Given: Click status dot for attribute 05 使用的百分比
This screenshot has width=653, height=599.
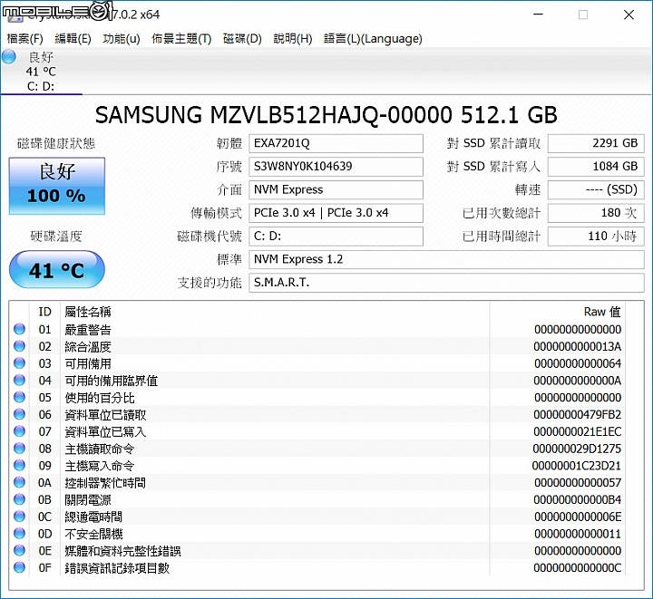Looking at the screenshot, I should tap(19, 398).
